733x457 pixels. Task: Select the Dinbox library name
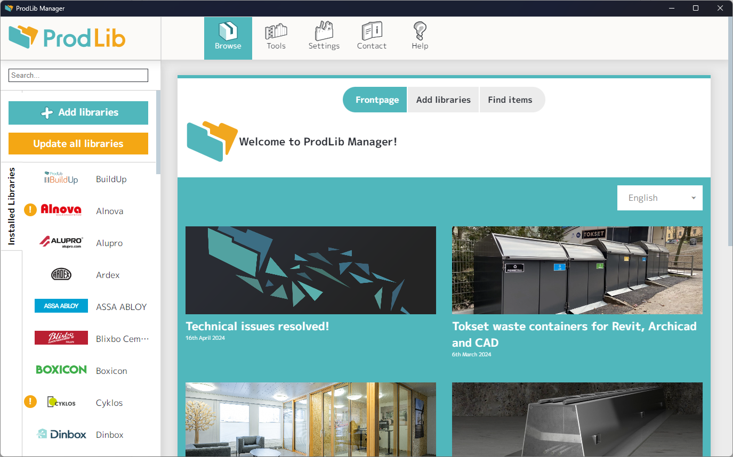110,435
